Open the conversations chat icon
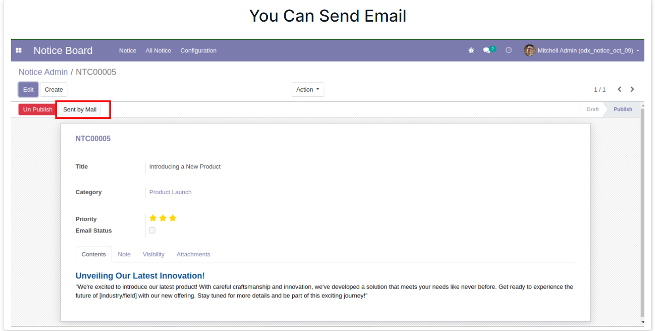Image resolution: width=655 pixels, height=331 pixels. pyautogui.click(x=487, y=51)
